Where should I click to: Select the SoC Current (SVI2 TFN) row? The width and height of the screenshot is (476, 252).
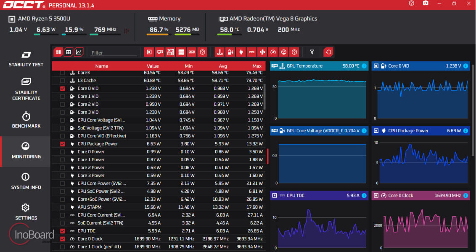159,223
